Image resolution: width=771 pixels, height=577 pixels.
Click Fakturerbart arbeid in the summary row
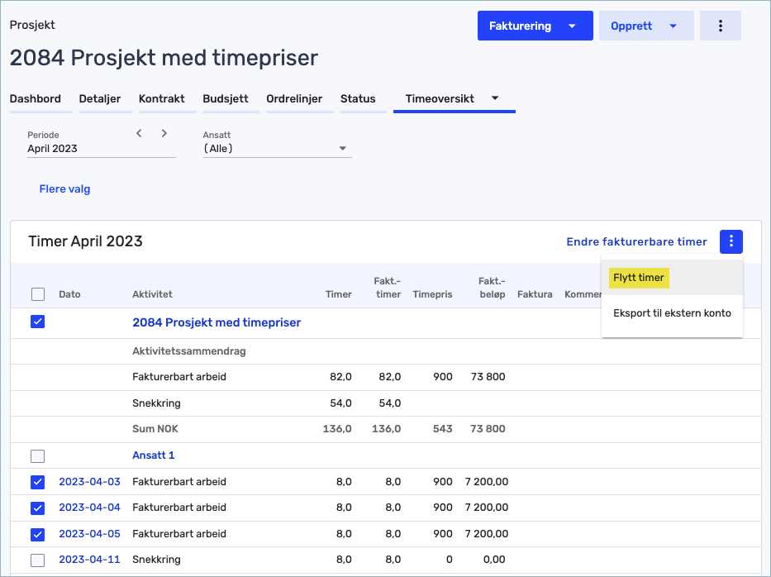point(179,377)
